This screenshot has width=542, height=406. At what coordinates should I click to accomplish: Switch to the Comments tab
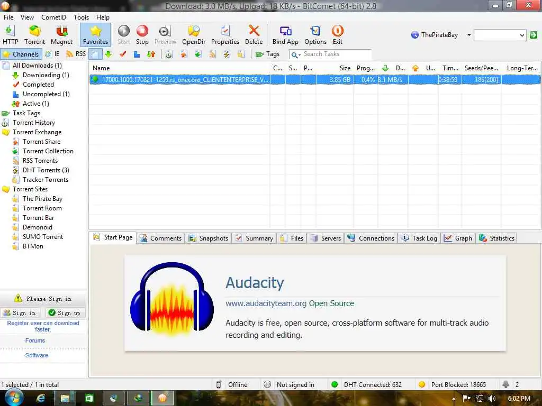coord(161,238)
